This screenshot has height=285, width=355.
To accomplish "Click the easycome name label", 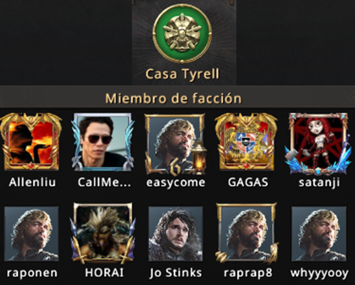I will (x=176, y=183).
